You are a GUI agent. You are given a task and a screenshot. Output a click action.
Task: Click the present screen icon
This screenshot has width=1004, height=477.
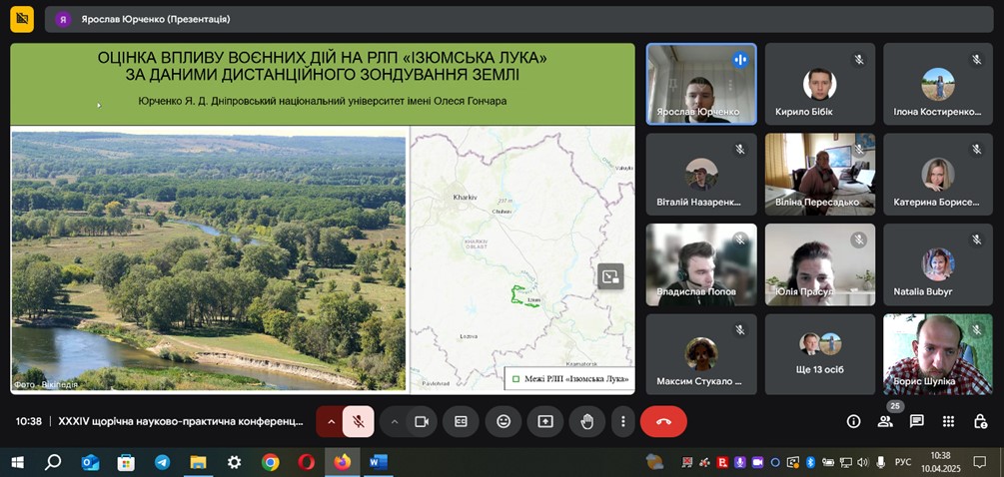[545, 421]
